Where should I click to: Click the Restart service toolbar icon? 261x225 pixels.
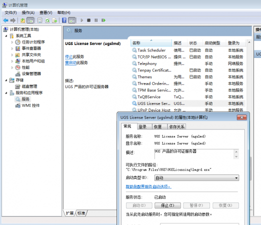pos(103,20)
